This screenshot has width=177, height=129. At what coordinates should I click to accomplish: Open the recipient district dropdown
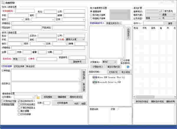click(x=60, y=44)
